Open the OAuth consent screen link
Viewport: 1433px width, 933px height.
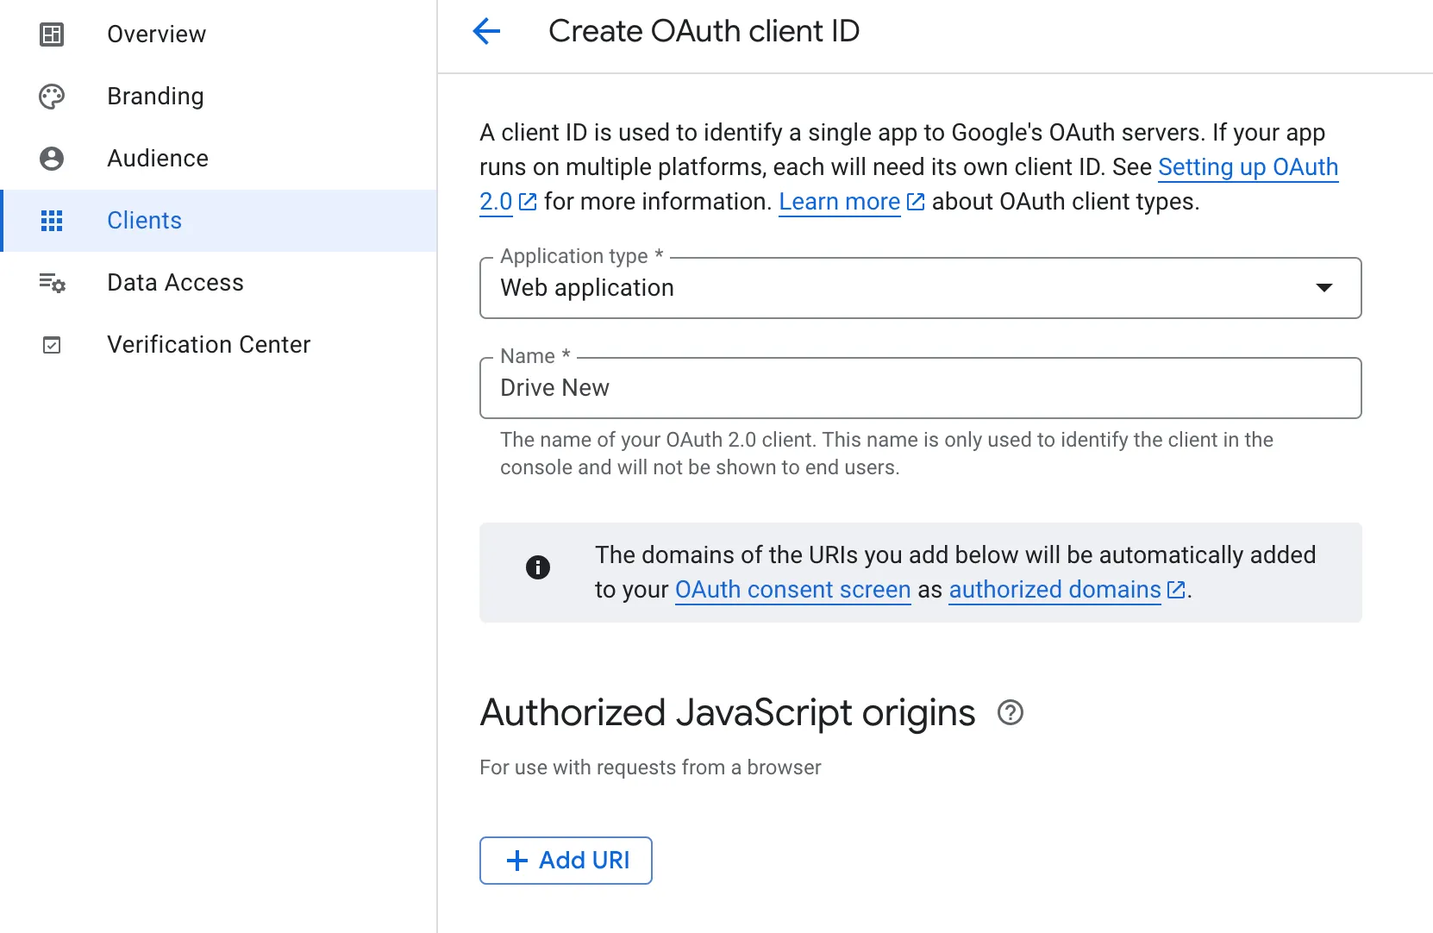[x=792, y=590]
